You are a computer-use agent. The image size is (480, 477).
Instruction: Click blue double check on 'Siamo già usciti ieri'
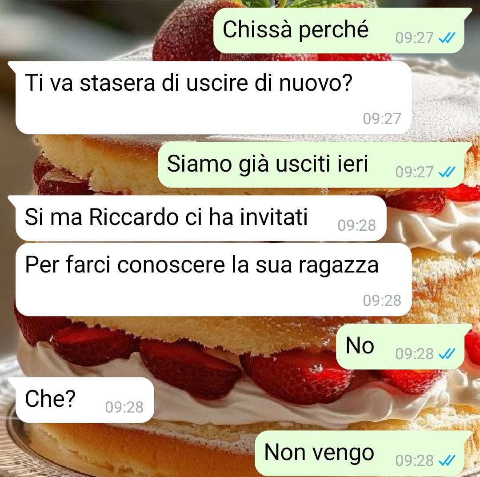(x=447, y=172)
